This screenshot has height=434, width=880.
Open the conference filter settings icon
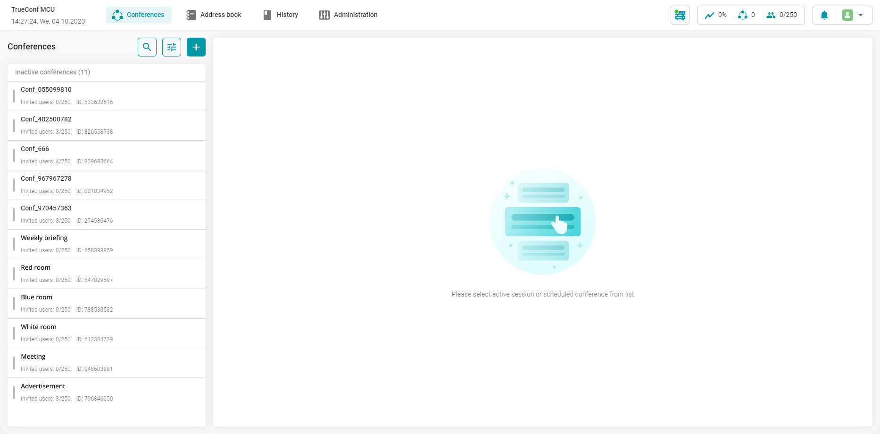[172, 47]
